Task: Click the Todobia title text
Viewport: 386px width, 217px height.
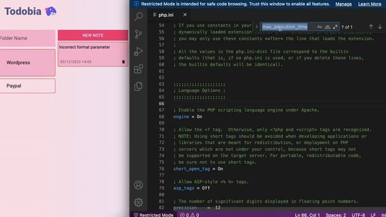Action: pos(23,11)
